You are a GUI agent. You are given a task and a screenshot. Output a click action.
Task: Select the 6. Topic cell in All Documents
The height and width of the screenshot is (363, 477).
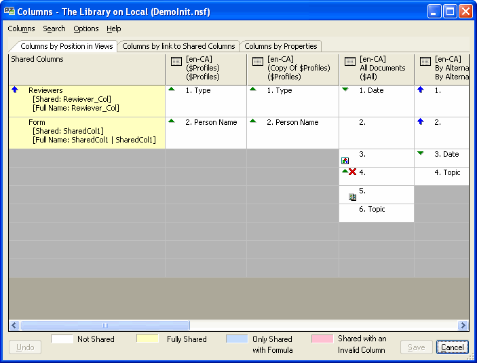tap(376, 210)
